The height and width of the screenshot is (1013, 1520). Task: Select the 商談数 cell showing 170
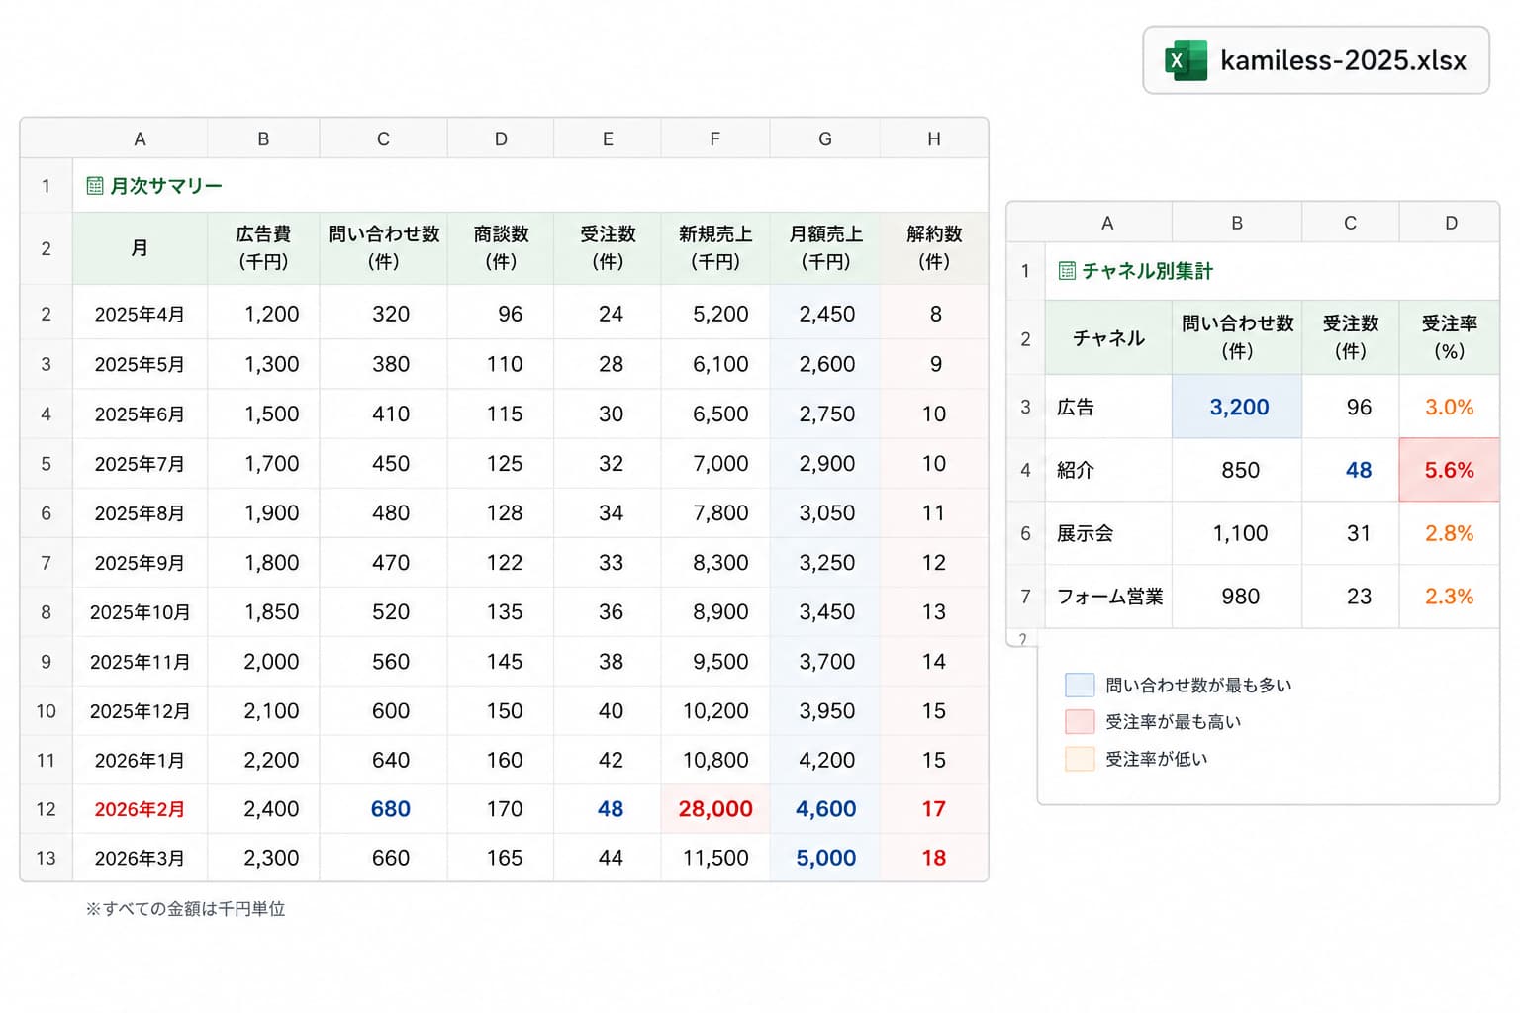pos(501,809)
